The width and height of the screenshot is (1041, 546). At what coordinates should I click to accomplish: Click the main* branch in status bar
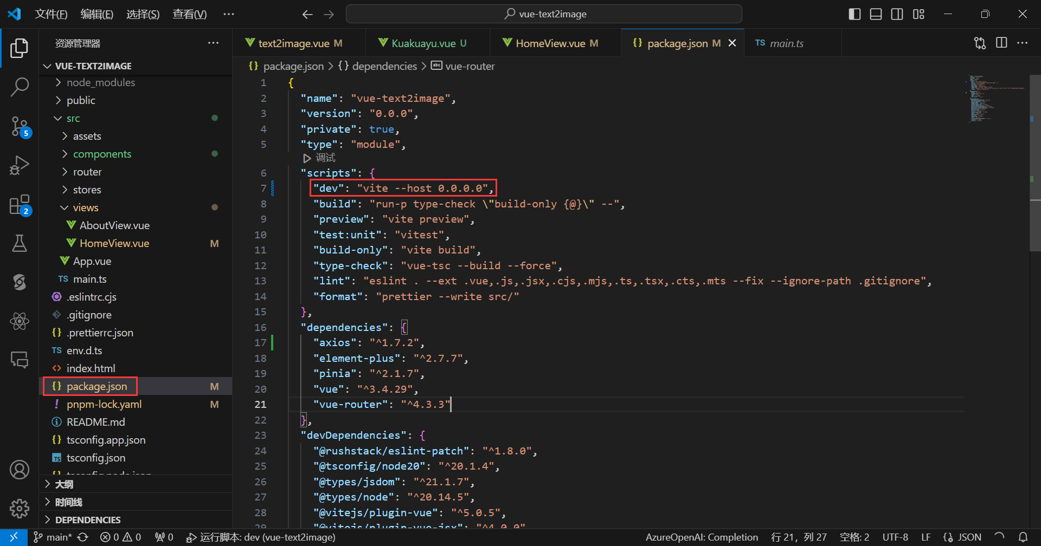tap(53, 537)
